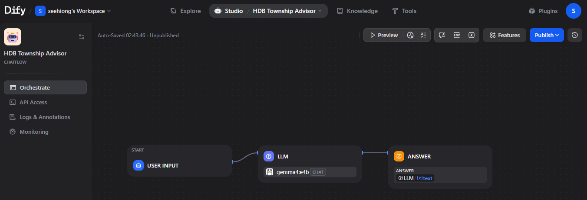Select the LLM node title
Screen dimensions: 587x200
(x=283, y=156)
